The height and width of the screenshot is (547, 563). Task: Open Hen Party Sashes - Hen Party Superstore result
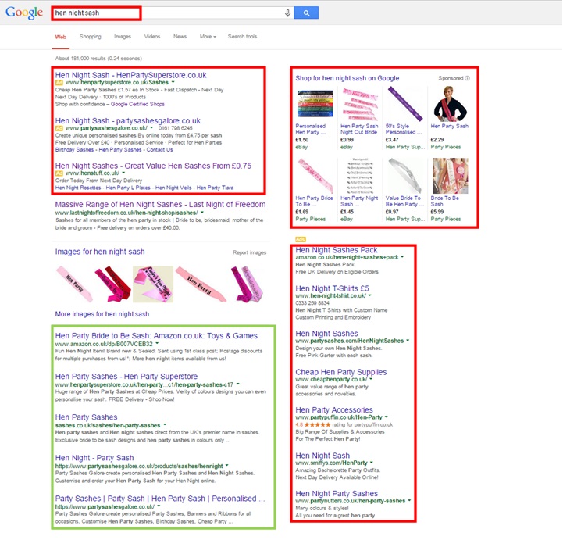pos(126,377)
